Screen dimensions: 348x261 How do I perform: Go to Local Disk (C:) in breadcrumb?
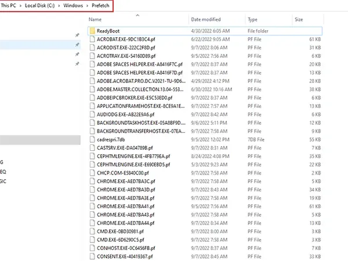click(x=39, y=6)
